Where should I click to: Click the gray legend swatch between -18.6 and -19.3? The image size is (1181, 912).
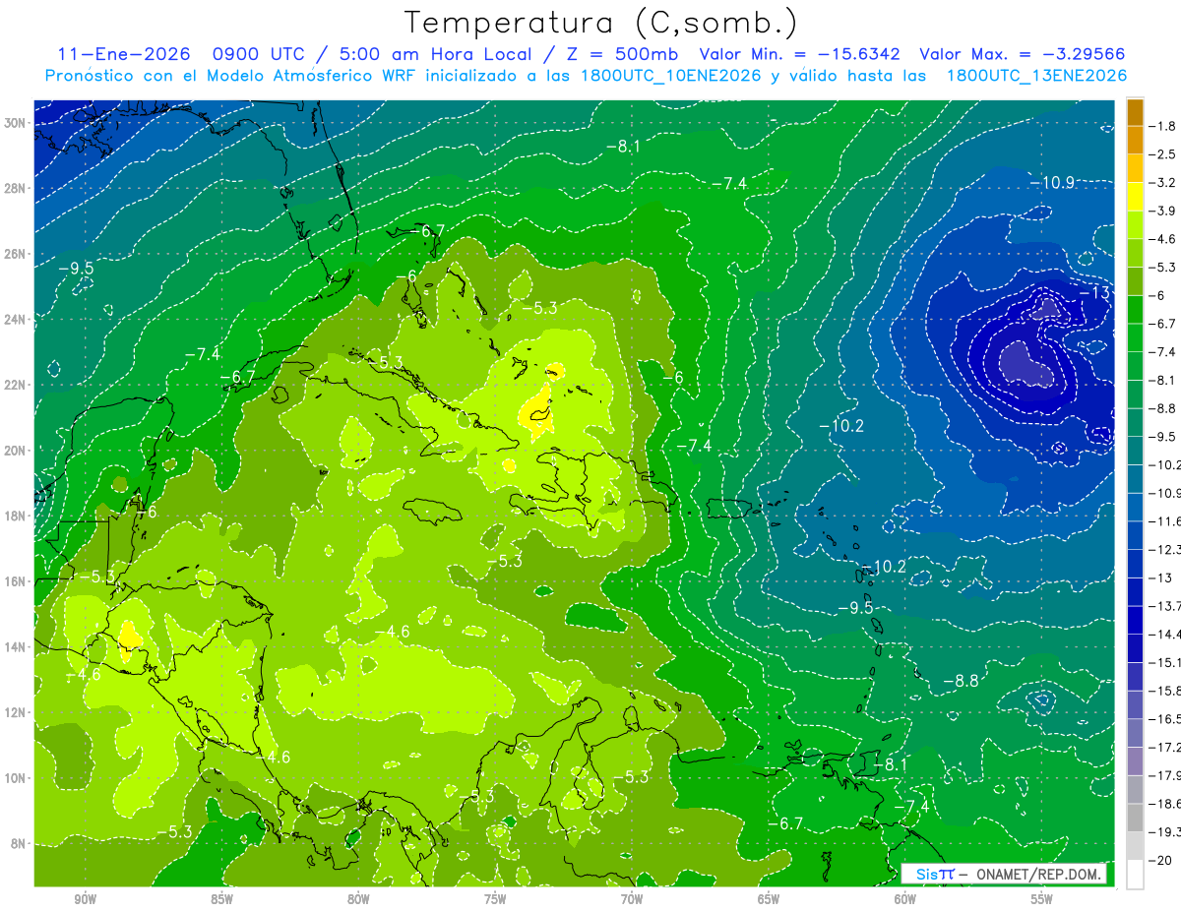(x=1135, y=818)
